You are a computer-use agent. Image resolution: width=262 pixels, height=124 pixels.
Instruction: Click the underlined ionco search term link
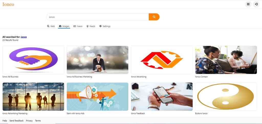(x=24, y=37)
